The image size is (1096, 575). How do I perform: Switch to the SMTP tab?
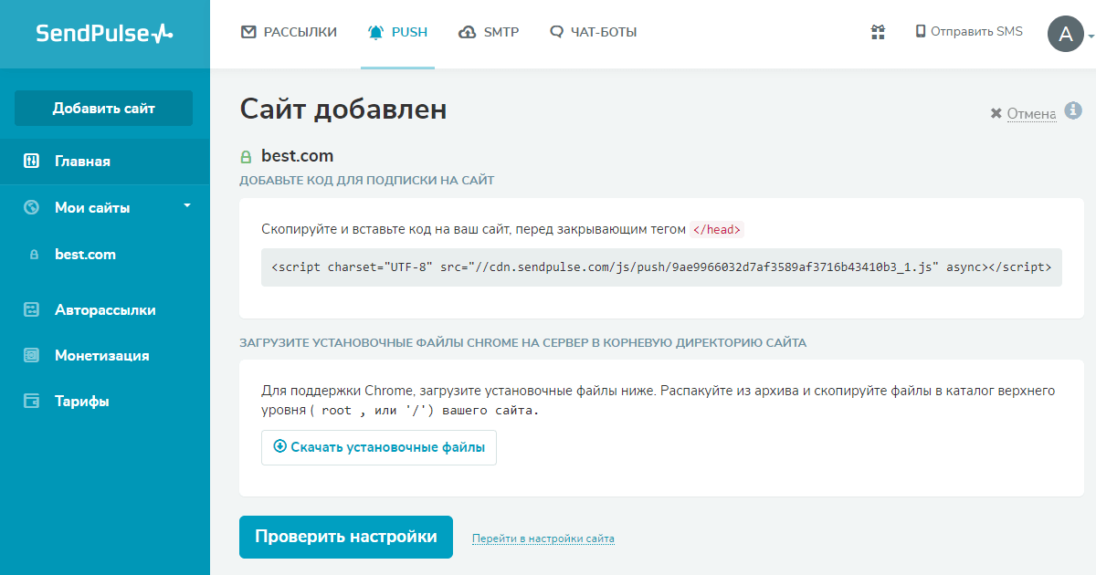(489, 33)
